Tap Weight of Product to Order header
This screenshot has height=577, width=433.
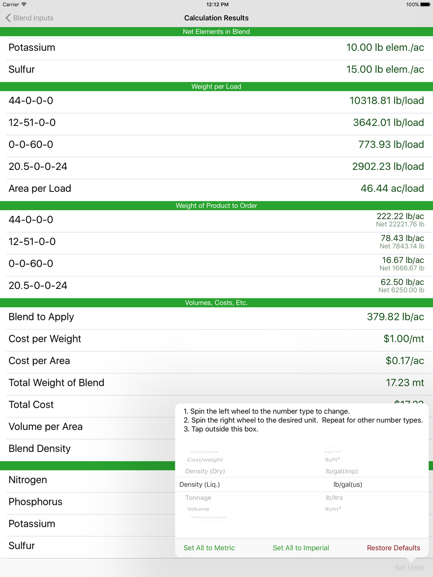coord(216,205)
